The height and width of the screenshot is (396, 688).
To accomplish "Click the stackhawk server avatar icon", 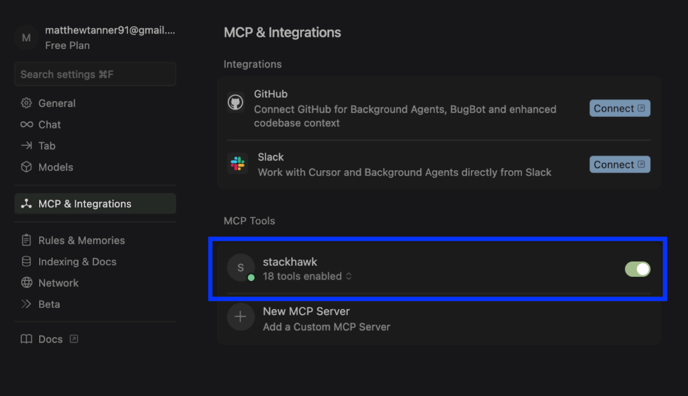I will click(x=241, y=268).
